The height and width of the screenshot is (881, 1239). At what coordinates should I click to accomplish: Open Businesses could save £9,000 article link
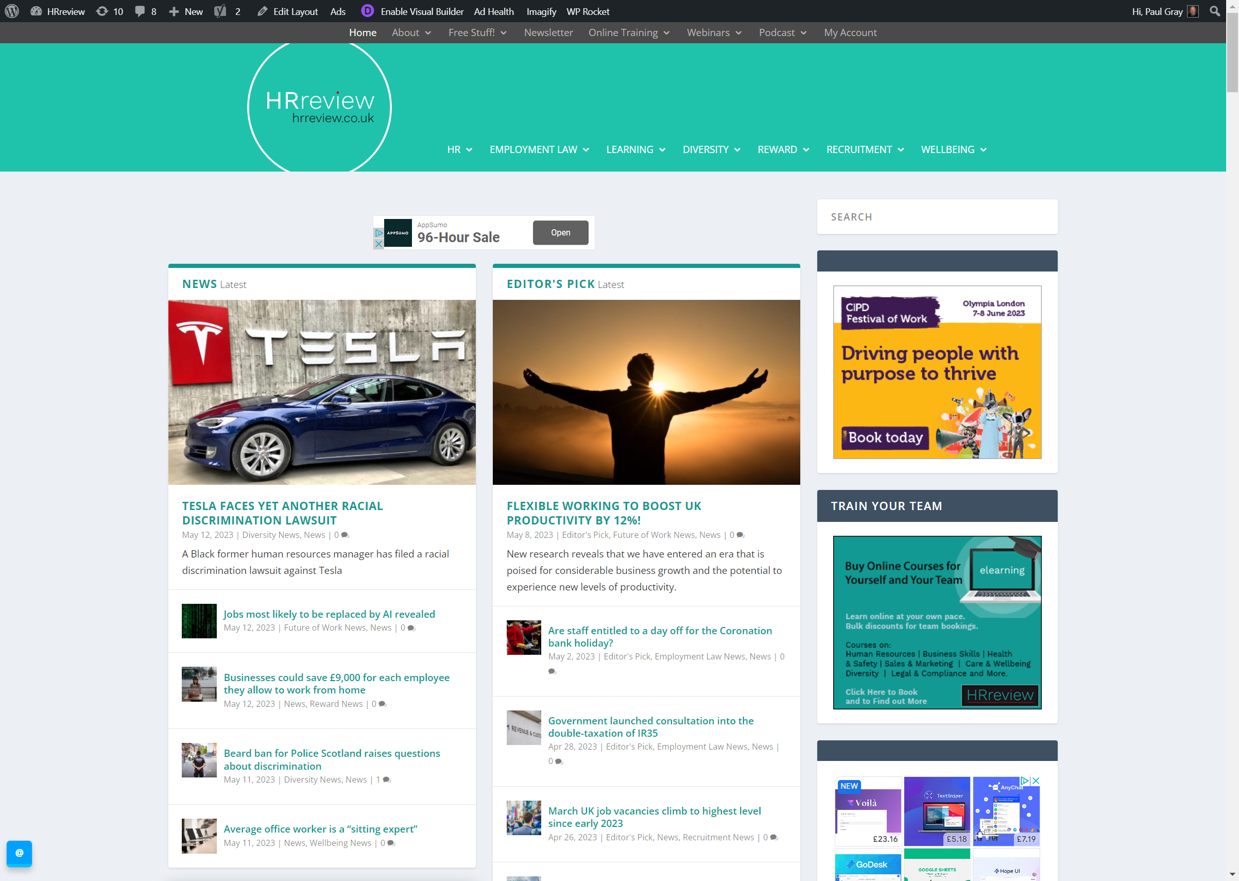tap(336, 684)
